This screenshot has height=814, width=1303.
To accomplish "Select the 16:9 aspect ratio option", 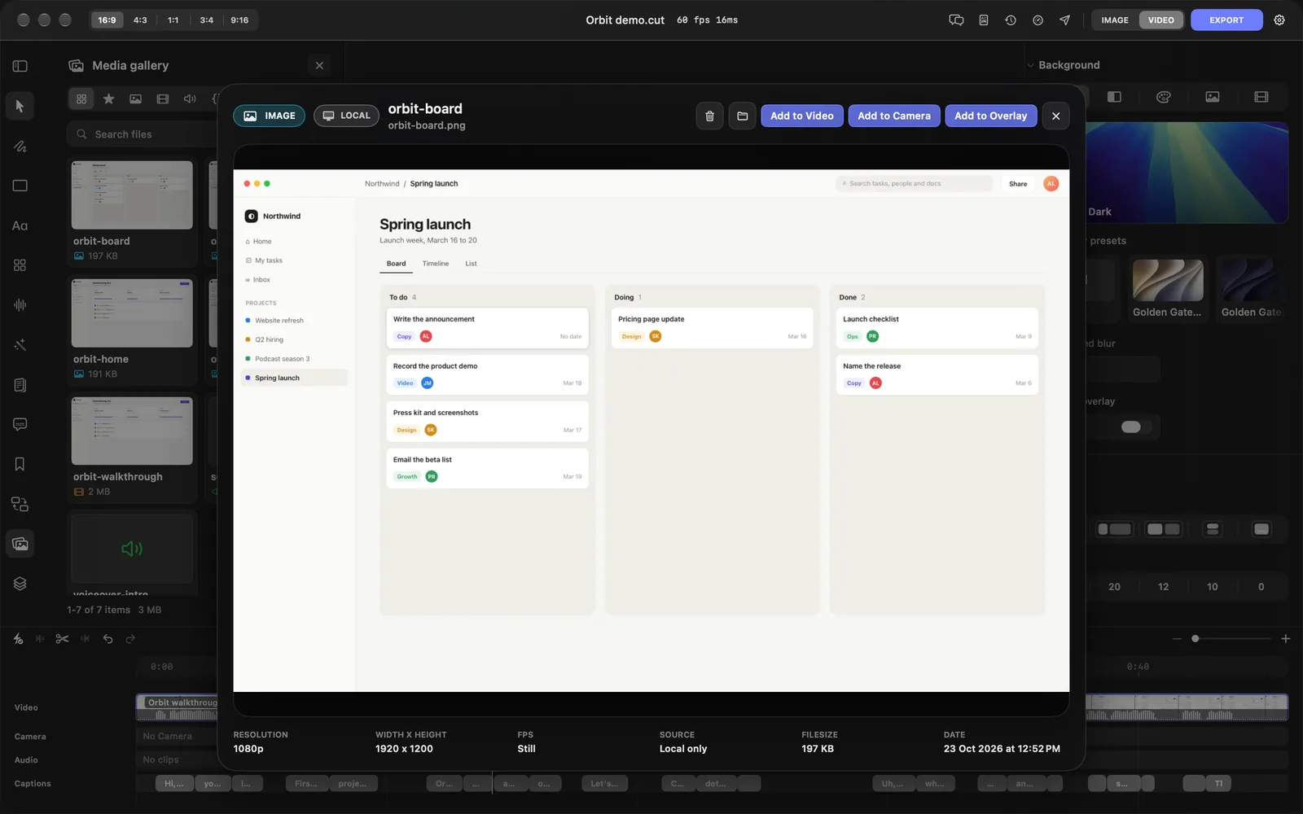I will click(x=107, y=20).
